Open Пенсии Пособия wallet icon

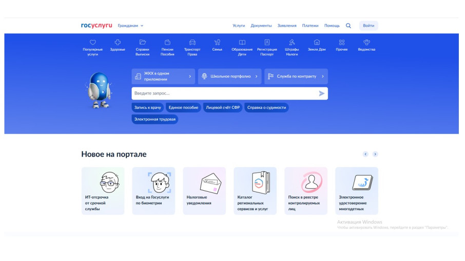(x=167, y=42)
